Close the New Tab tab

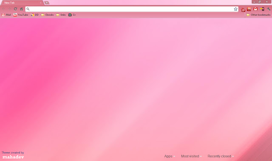[x=41, y=3]
